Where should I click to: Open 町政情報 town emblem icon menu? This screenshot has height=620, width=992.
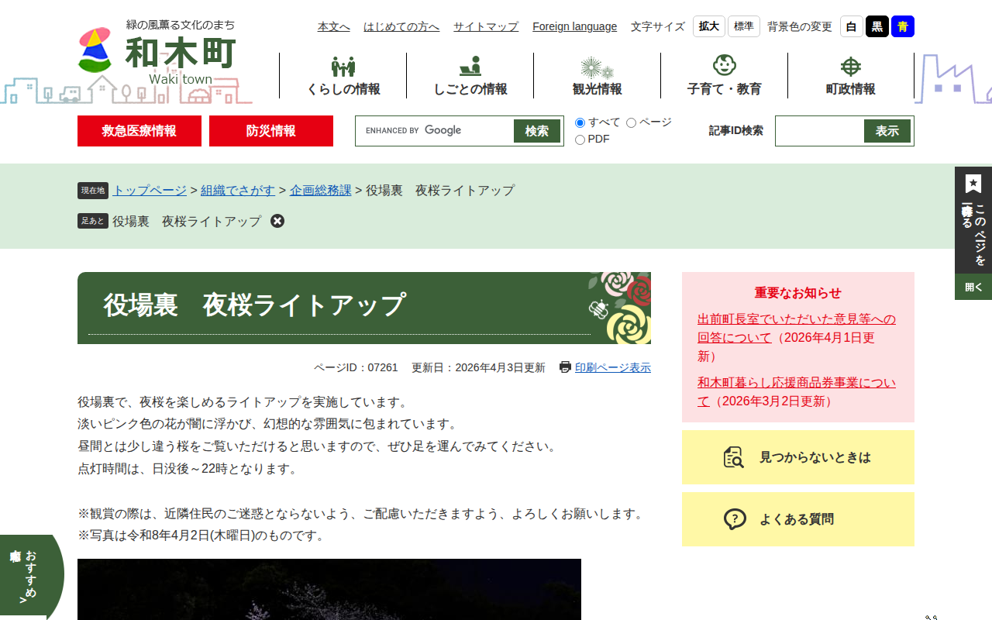pos(851,67)
